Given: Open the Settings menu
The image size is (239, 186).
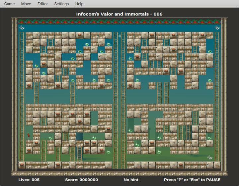Looking at the screenshot, I should point(61,4).
